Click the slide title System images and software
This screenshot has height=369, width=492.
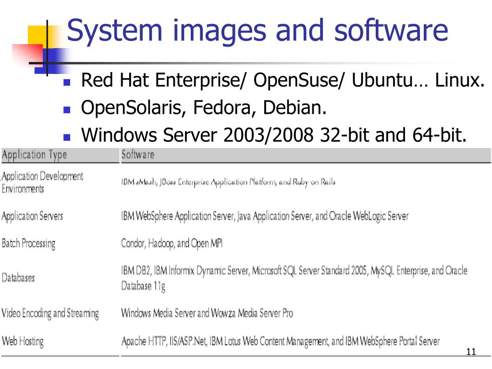(258, 31)
